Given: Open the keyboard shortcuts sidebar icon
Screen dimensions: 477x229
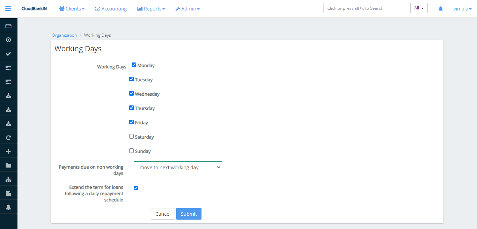Looking at the screenshot, I should coord(8,26).
